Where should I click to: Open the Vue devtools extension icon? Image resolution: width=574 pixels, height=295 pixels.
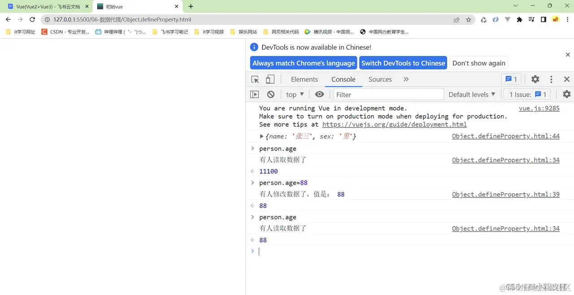[x=508, y=20]
